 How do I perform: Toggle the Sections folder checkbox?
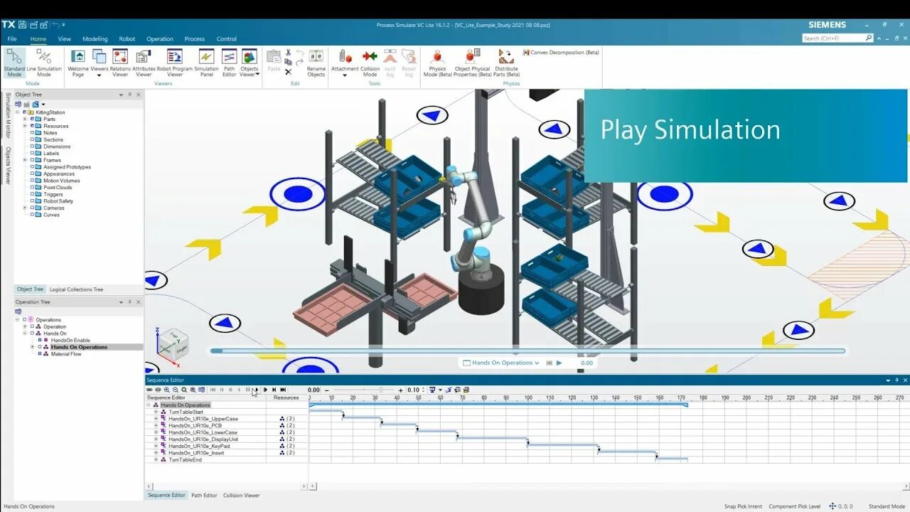(x=33, y=139)
